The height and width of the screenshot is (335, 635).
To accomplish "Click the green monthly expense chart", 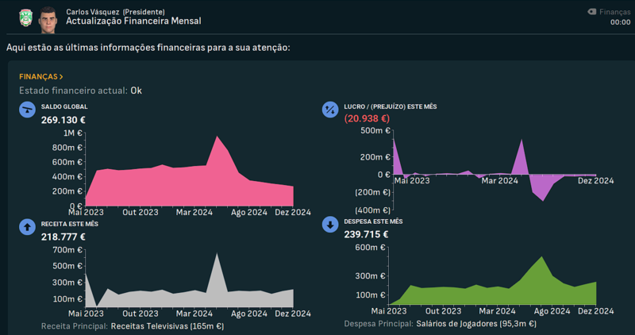I will click(x=492, y=280).
